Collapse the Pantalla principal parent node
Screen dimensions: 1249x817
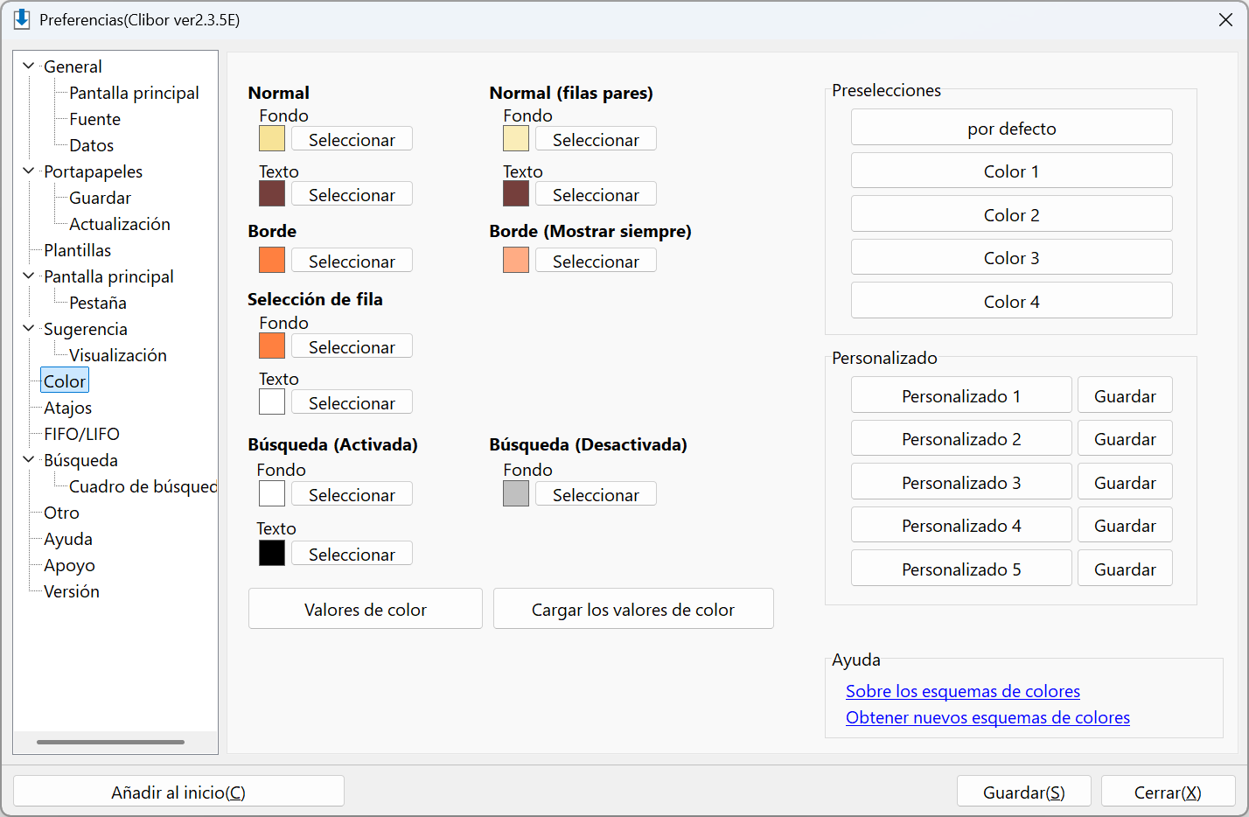click(x=28, y=276)
